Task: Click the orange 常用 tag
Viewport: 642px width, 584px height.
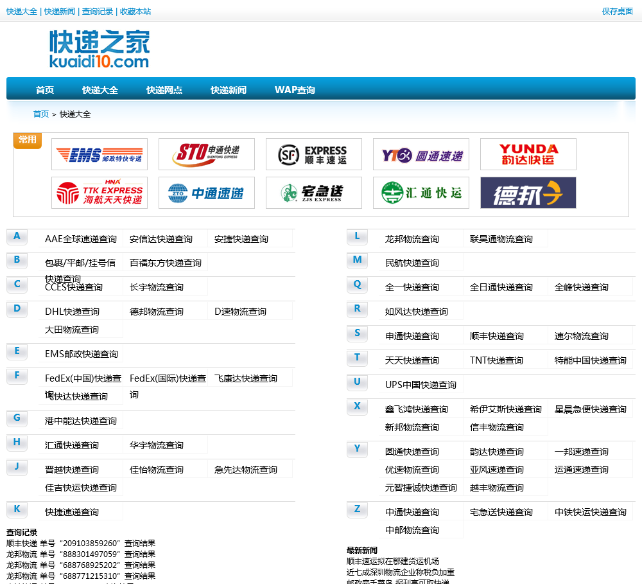Action: click(28, 140)
